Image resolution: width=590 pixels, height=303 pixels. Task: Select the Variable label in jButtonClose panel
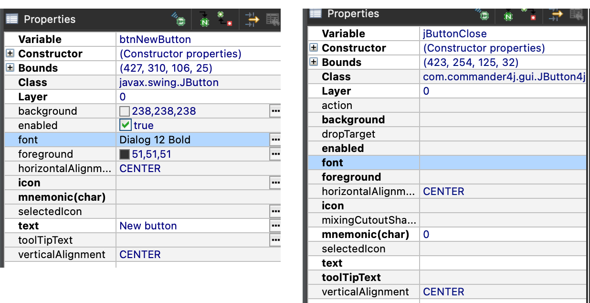pyautogui.click(x=344, y=33)
